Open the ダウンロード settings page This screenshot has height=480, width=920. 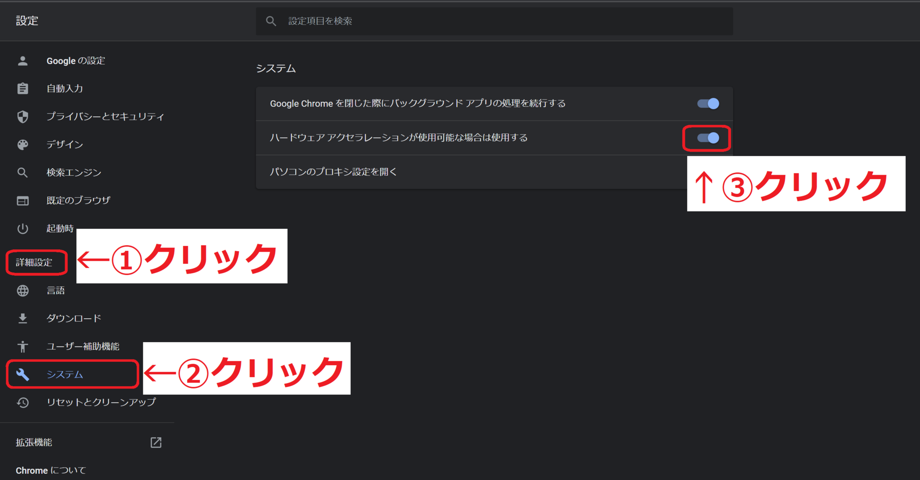pos(74,318)
